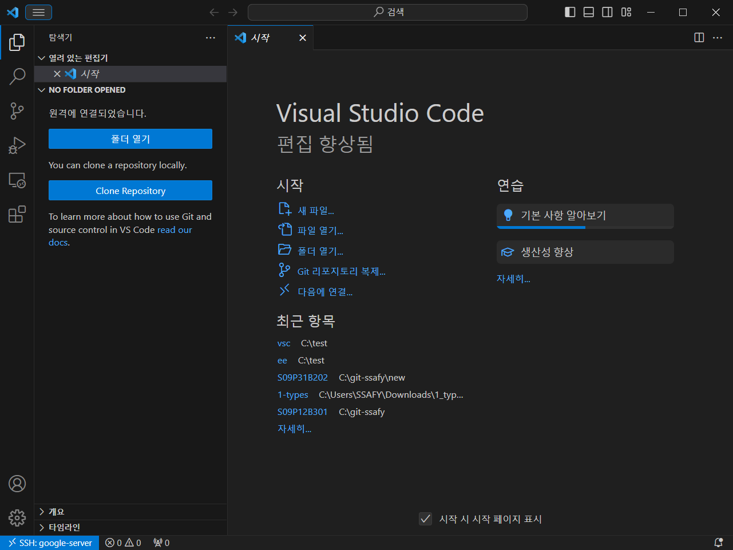Collapse the 열려 있는 편집기 section
This screenshot has width=733, height=550.
tap(130, 58)
